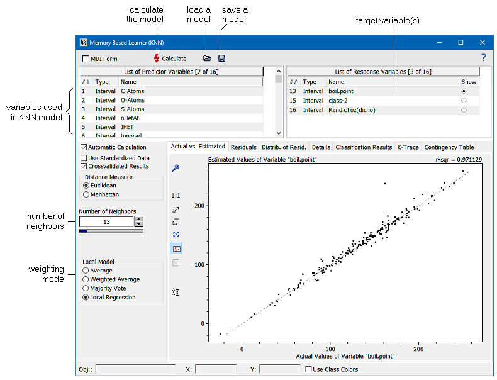Uncheck Crossvalidated Results

84,166
